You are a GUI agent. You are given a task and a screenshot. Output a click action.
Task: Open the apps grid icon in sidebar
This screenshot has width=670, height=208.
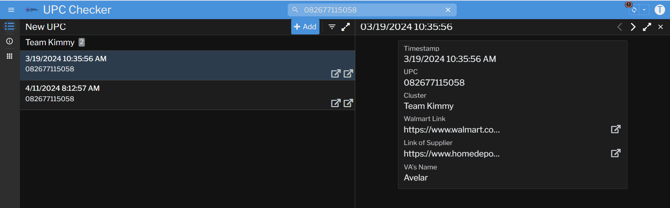(x=9, y=56)
